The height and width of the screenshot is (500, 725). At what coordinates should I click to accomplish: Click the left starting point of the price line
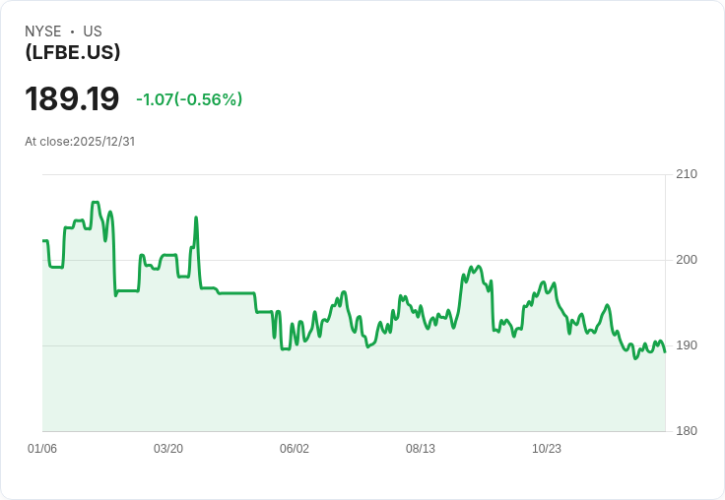(x=43, y=241)
